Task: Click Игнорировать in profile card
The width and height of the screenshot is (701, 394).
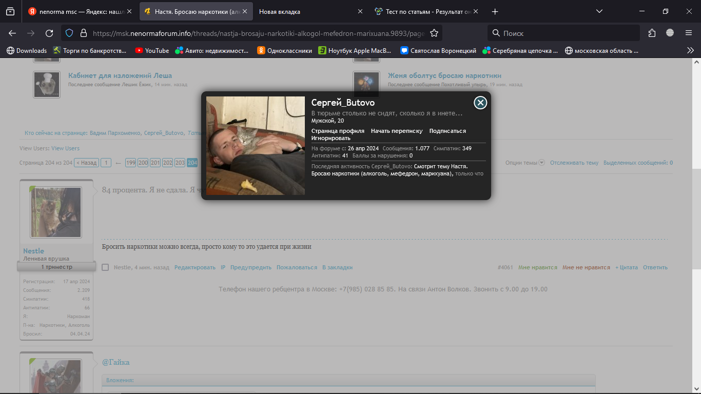Action: click(x=331, y=138)
